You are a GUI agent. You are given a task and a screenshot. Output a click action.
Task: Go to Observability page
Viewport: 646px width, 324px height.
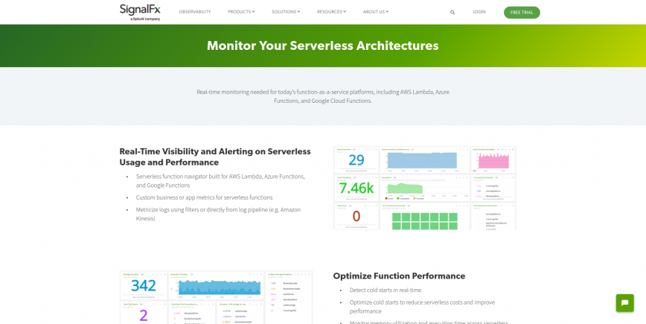195,12
